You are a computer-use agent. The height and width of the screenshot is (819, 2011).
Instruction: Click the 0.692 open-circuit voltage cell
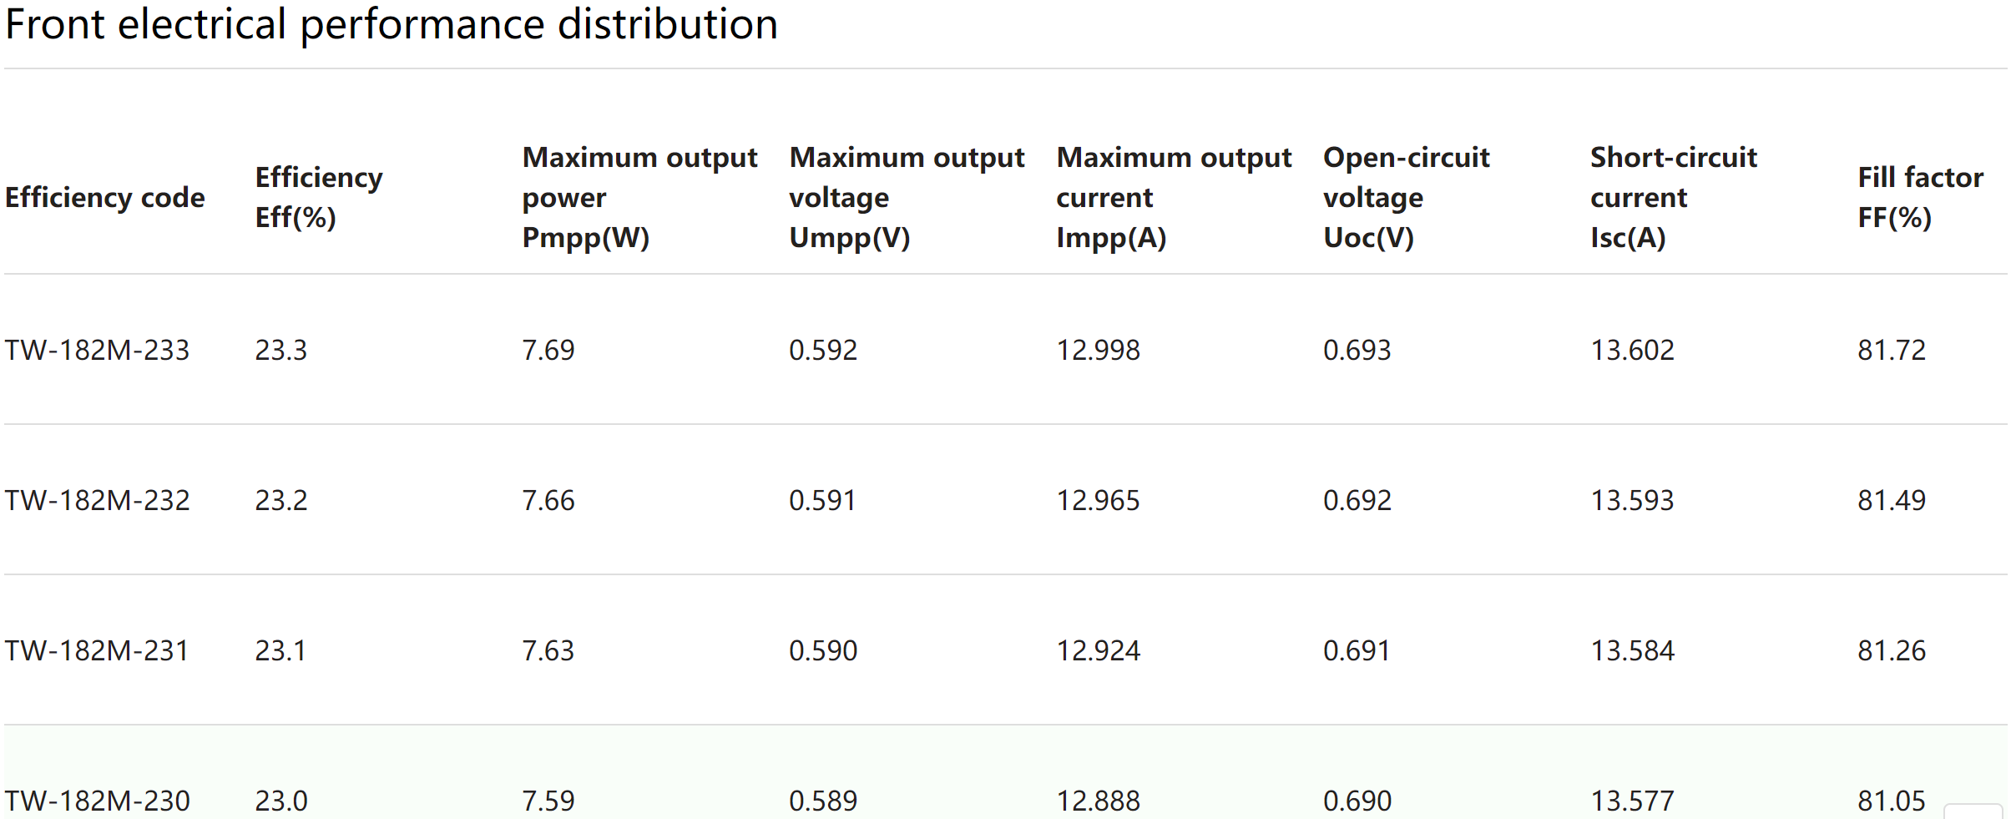click(x=1357, y=500)
